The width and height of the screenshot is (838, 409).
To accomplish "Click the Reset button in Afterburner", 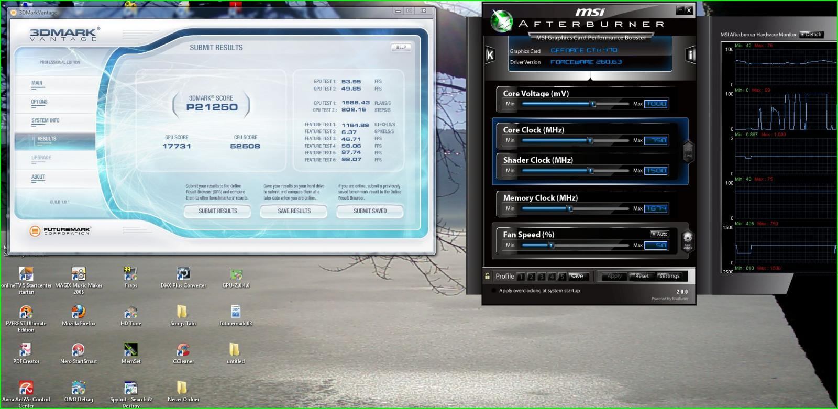I will 642,276.
